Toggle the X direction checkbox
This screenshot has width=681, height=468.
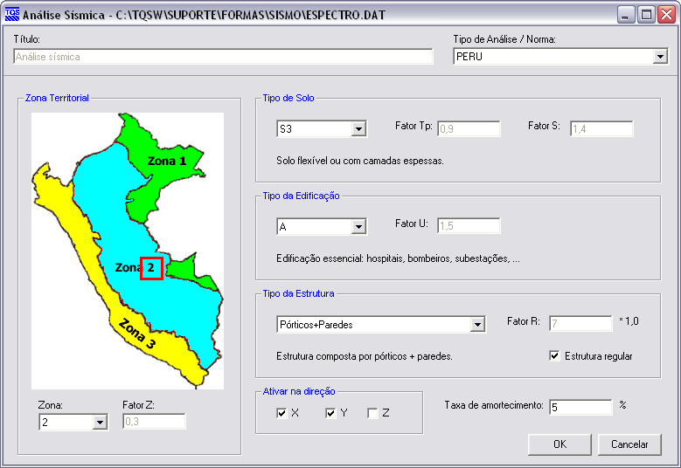[x=281, y=413]
